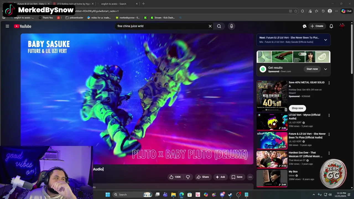Viewport: 354px width, 199px height.
Task: Save the video to a playlist
Action: [237, 177]
